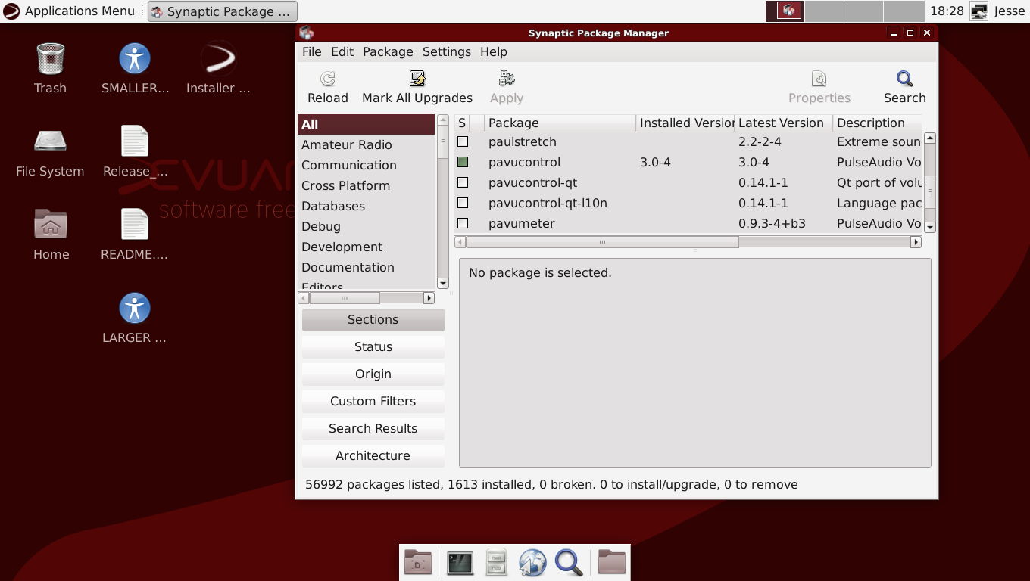
Task: Click the package list right scroll arrow
Action: click(x=916, y=242)
